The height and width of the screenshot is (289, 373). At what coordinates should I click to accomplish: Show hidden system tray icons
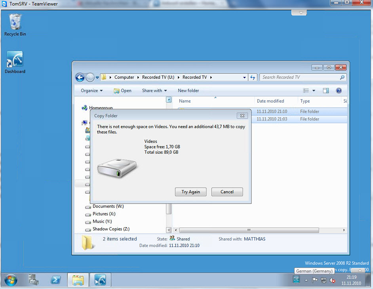(306, 280)
